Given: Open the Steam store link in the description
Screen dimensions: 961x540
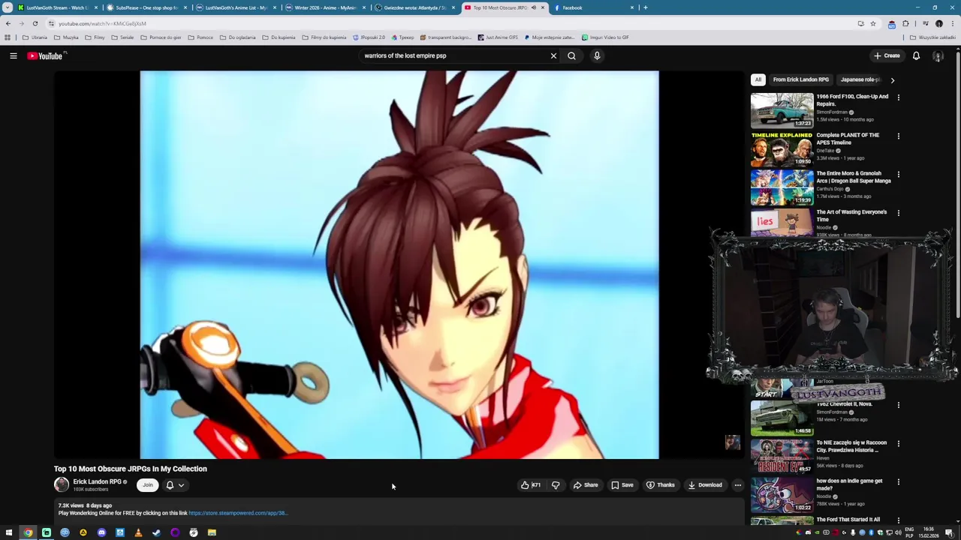Looking at the screenshot, I should (x=237, y=513).
